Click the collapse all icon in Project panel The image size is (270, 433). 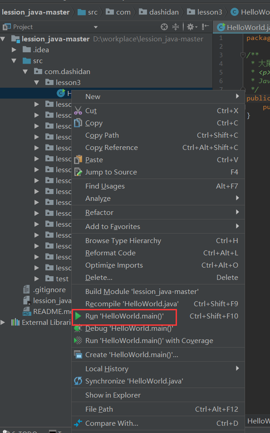(x=176, y=27)
